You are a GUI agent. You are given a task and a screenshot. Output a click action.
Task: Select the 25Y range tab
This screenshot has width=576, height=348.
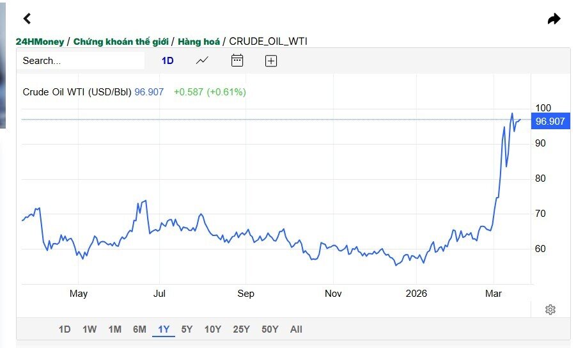point(242,329)
